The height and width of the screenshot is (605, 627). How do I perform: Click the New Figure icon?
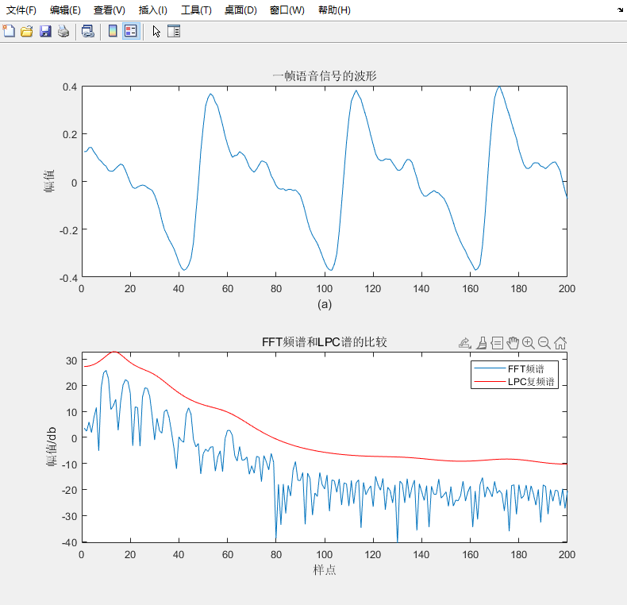9,31
